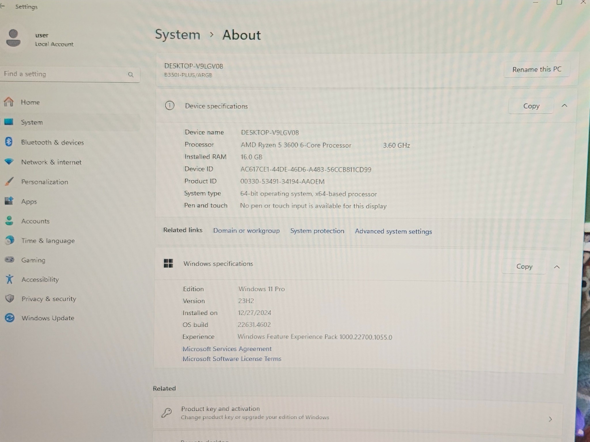Open the Apps icon in sidebar

9,201
